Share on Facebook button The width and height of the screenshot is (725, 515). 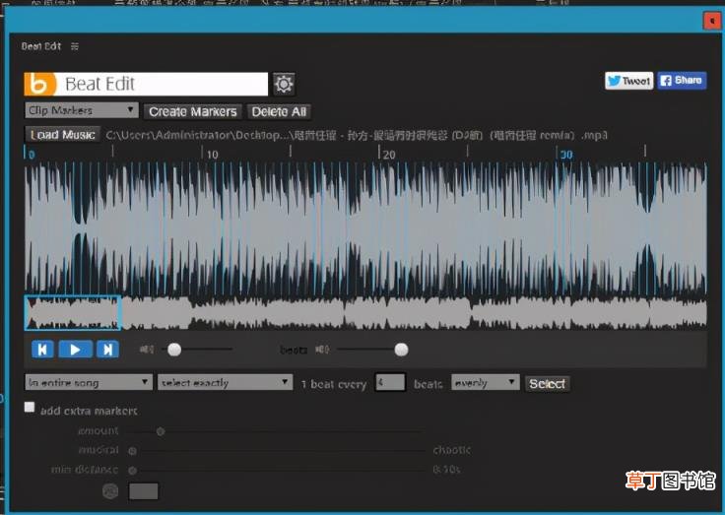click(682, 81)
